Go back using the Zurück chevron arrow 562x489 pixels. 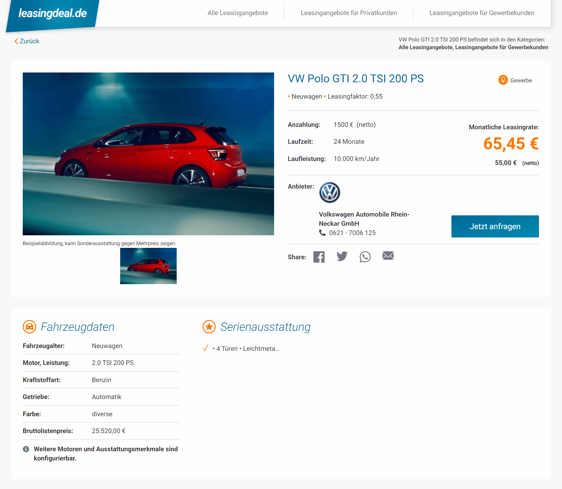click(x=16, y=41)
